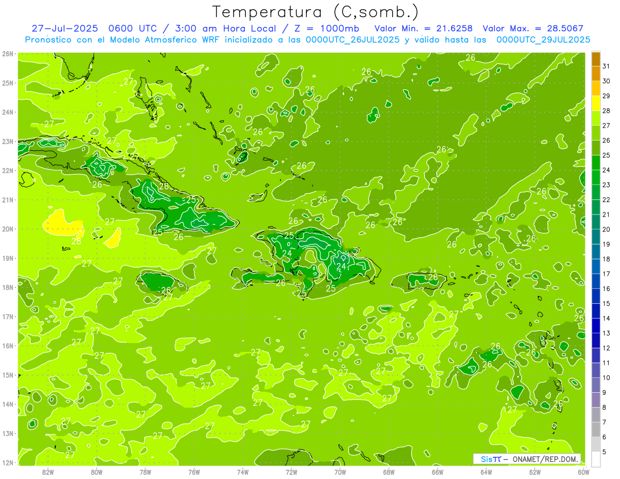Click the "70W" longitude axis label
Image resolution: width=620 pixels, height=479 pixels.
point(340,472)
